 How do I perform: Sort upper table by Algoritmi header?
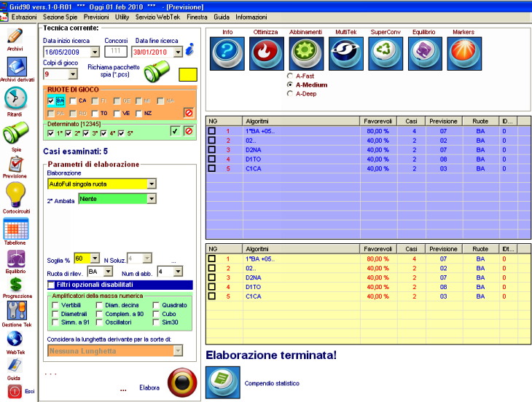[x=301, y=121]
